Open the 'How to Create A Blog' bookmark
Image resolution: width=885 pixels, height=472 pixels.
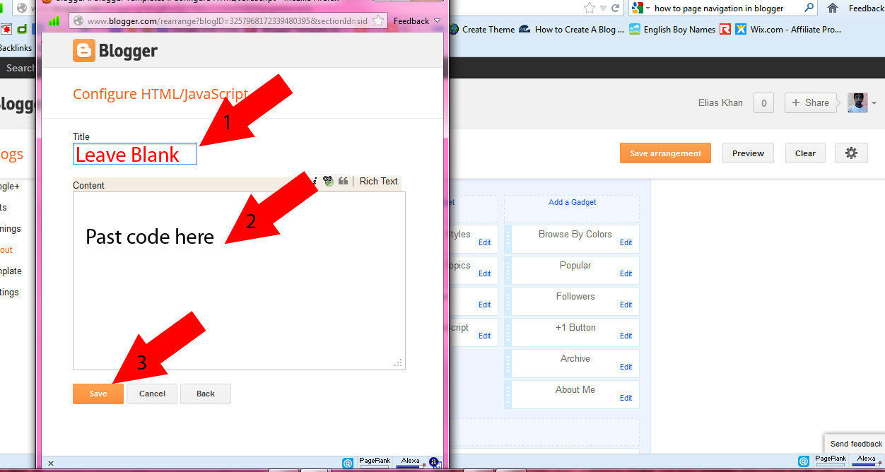coord(572,30)
